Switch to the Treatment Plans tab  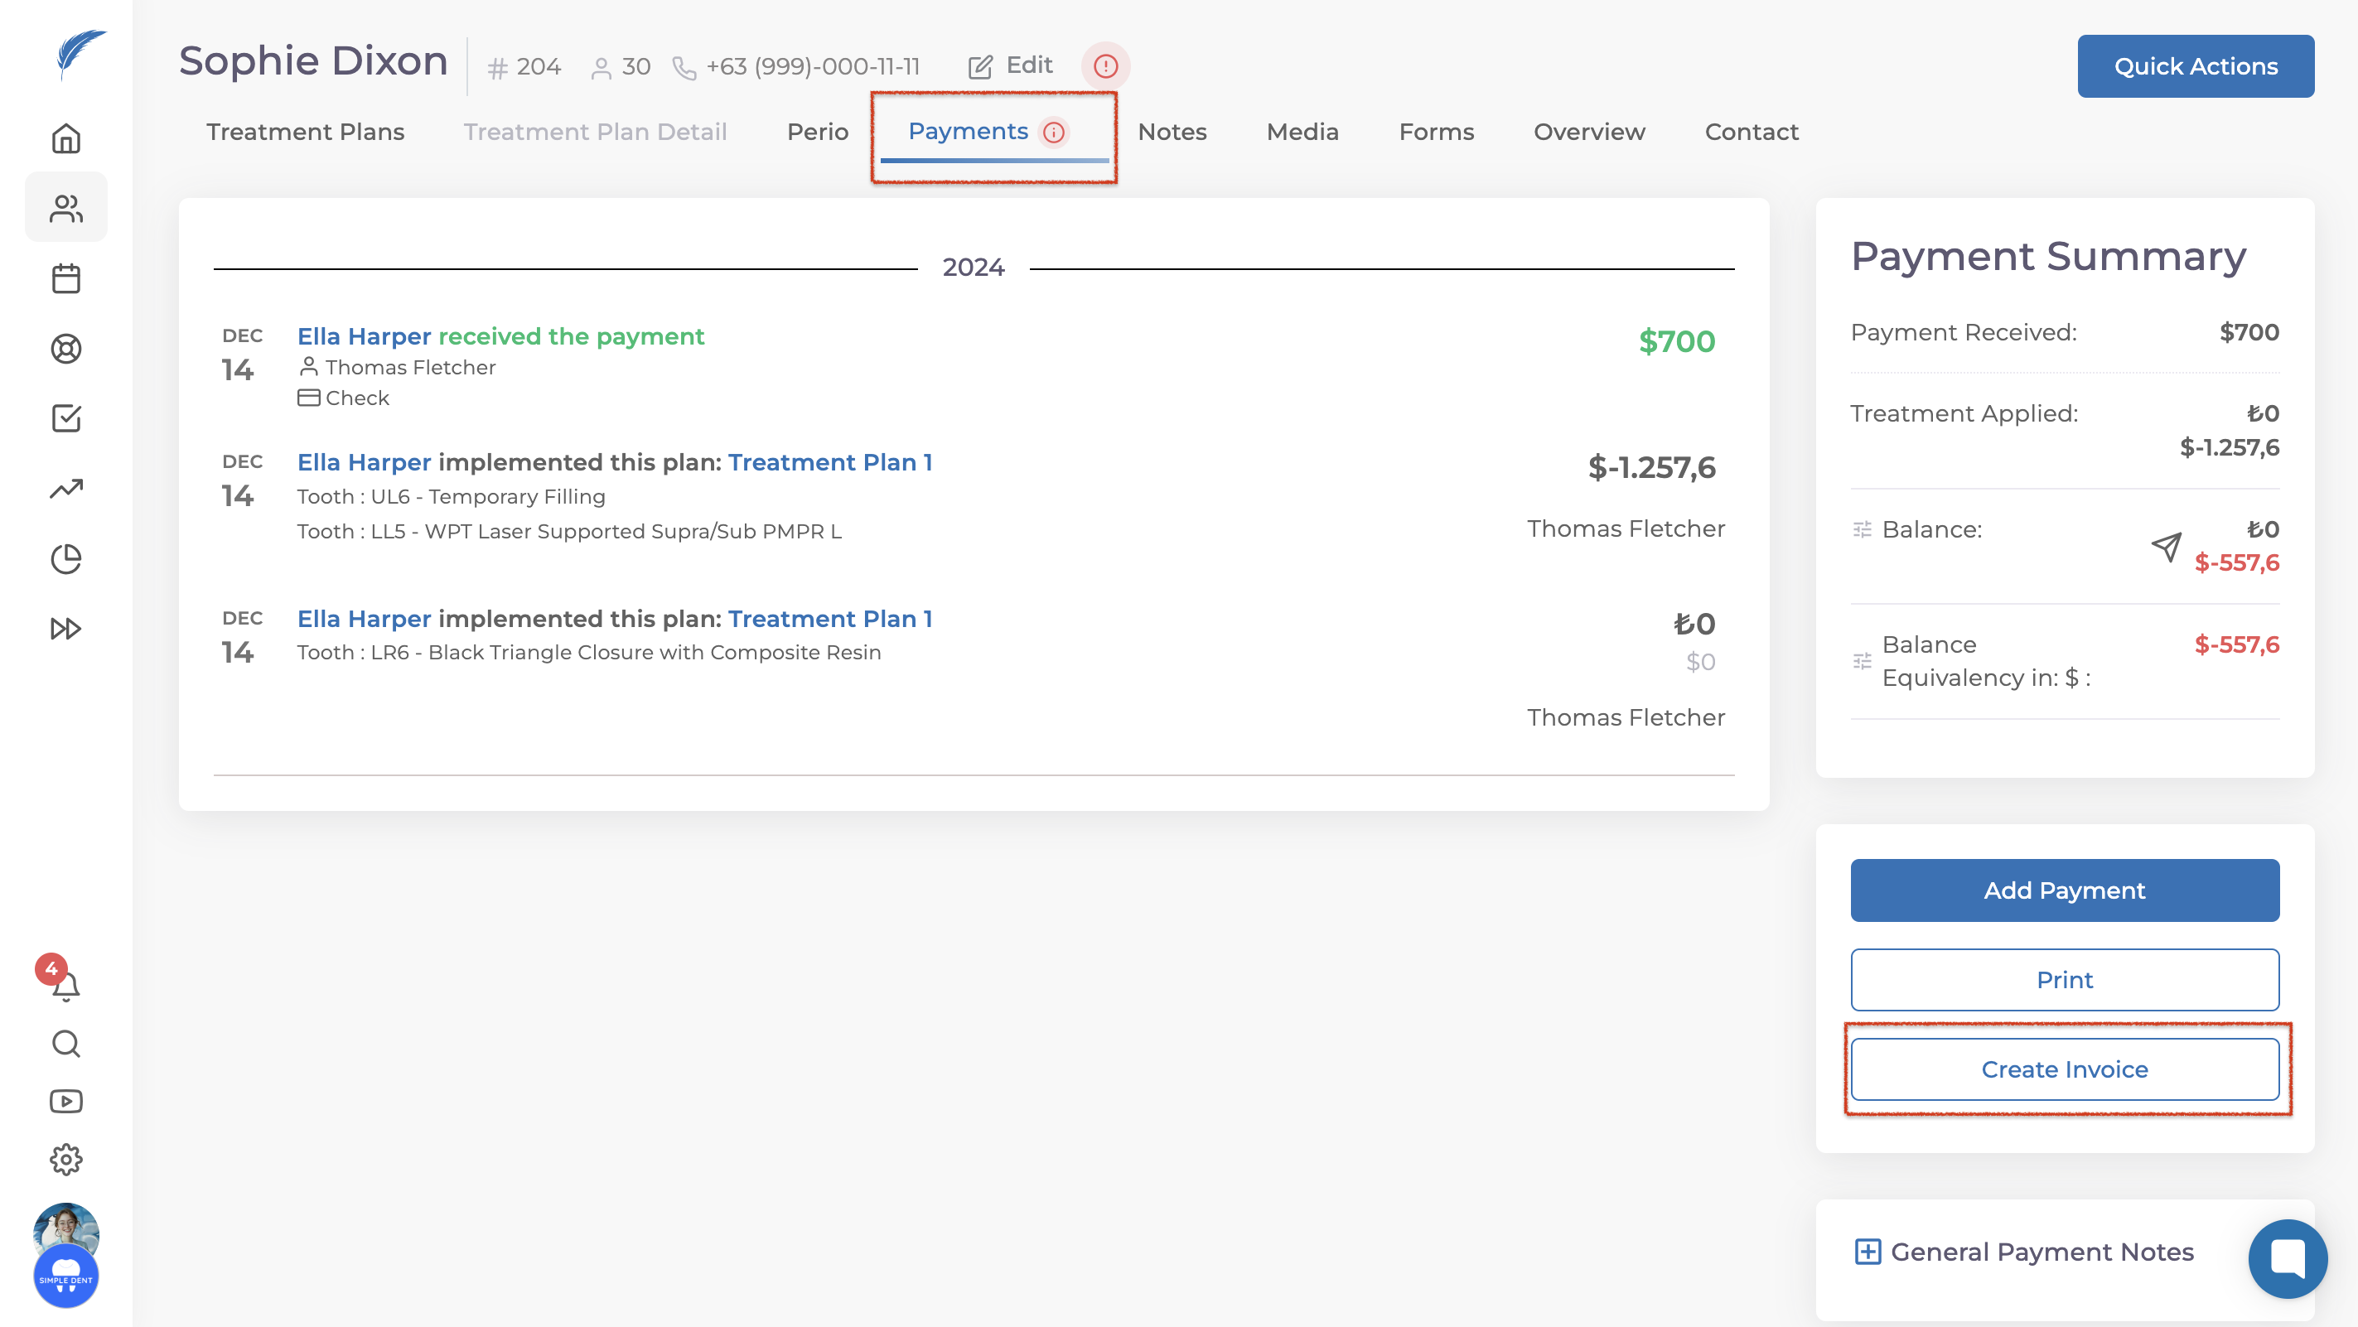pos(305,132)
